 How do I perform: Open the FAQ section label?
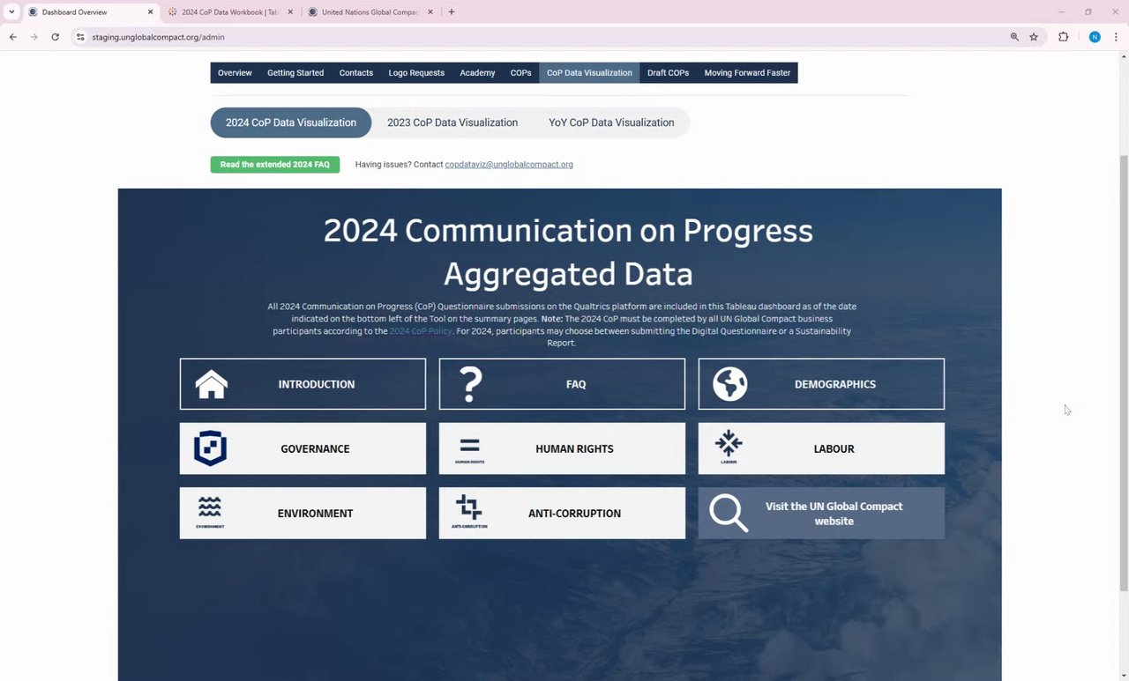click(576, 384)
